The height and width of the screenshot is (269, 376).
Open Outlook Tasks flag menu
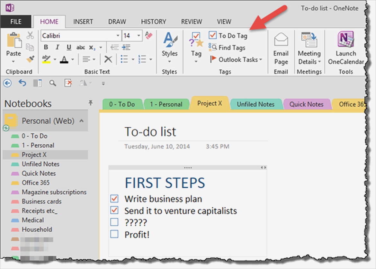click(x=236, y=59)
